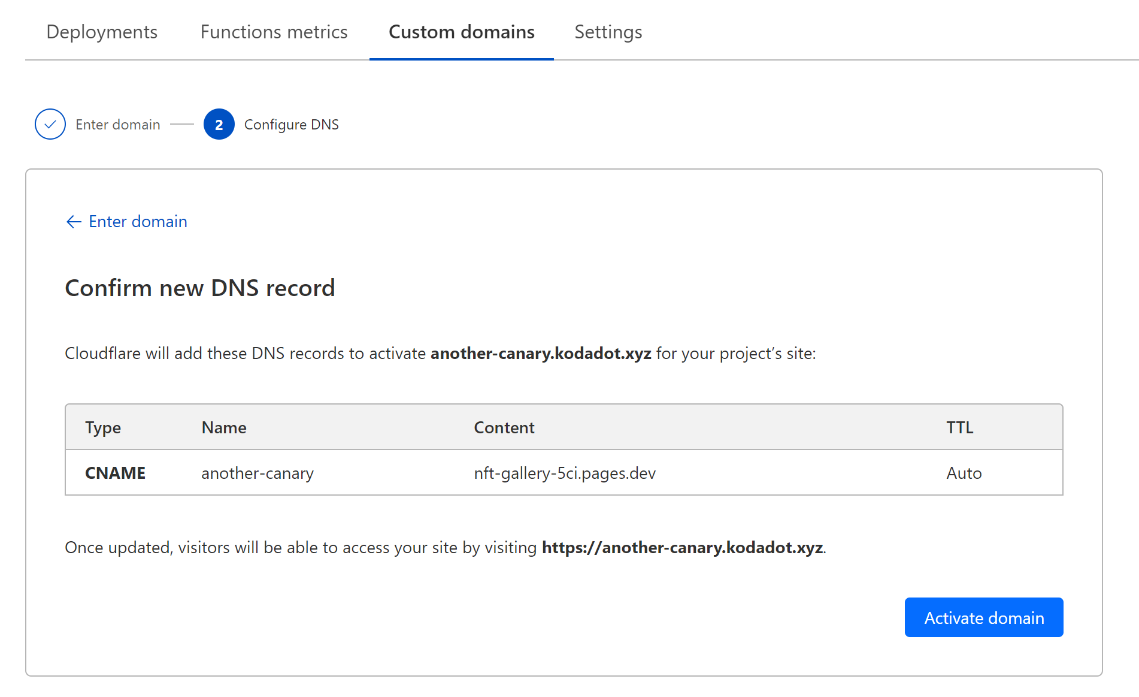
Task: Click the completed step checkmark icon
Action: 50,124
